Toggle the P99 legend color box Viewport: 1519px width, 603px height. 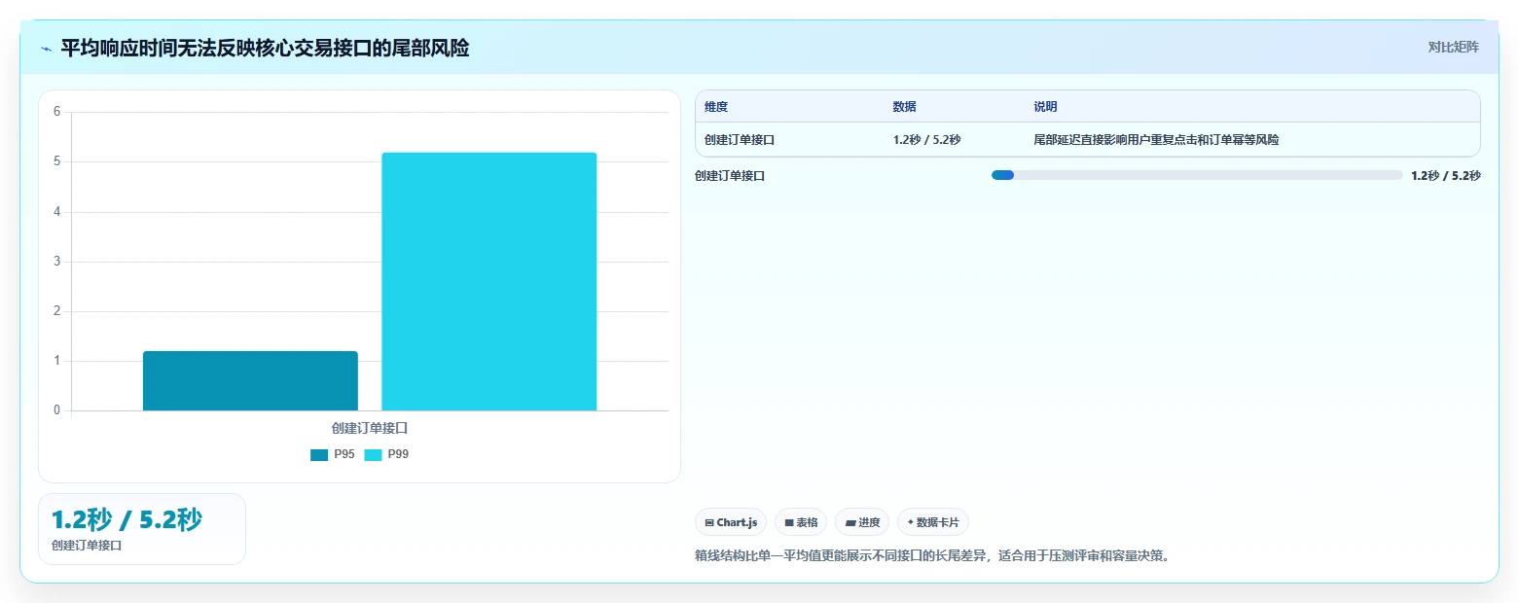(x=373, y=455)
